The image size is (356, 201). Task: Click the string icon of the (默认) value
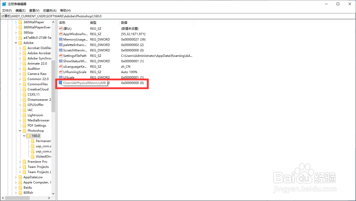pyautogui.click(x=61, y=28)
